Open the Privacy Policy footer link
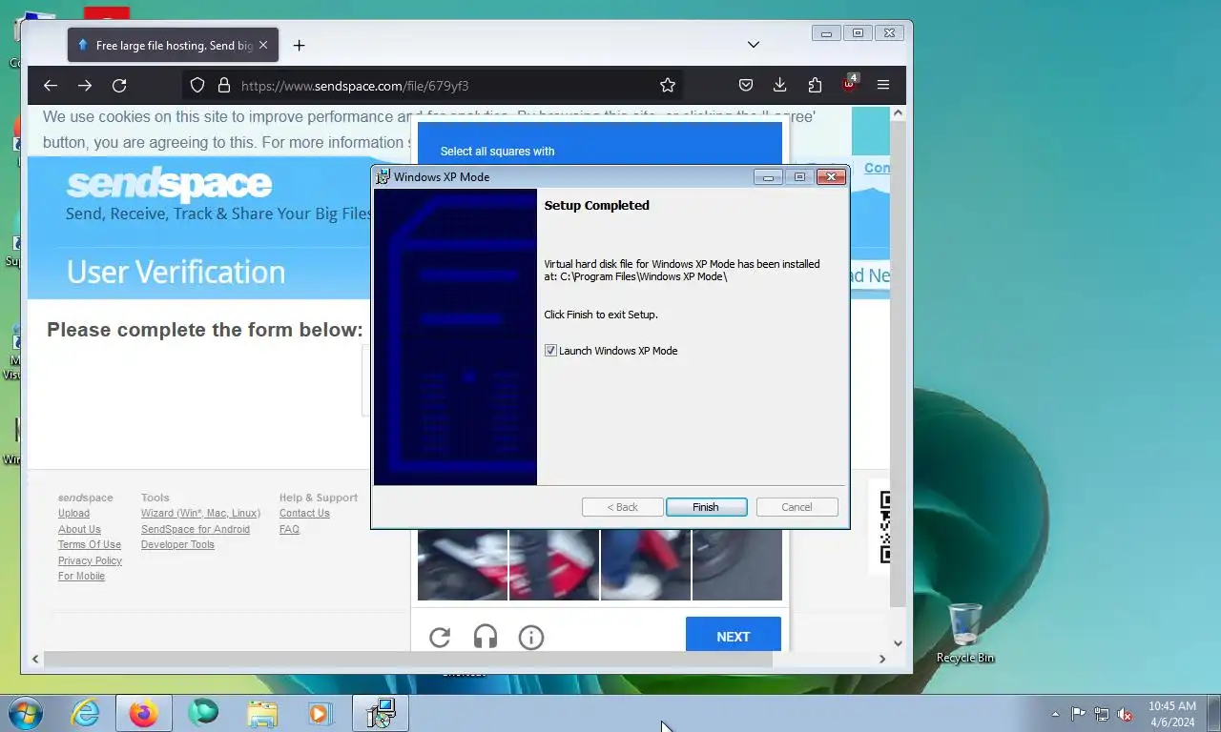The width and height of the screenshot is (1221, 732). click(x=90, y=561)
